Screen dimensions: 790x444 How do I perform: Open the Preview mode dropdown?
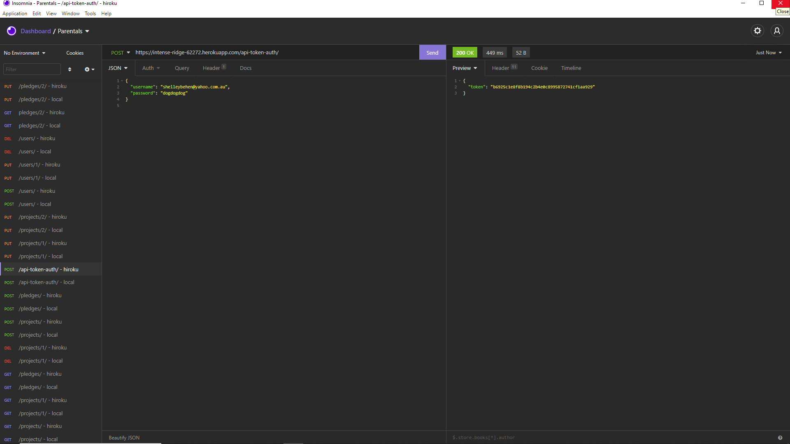(x=465, y=68)
